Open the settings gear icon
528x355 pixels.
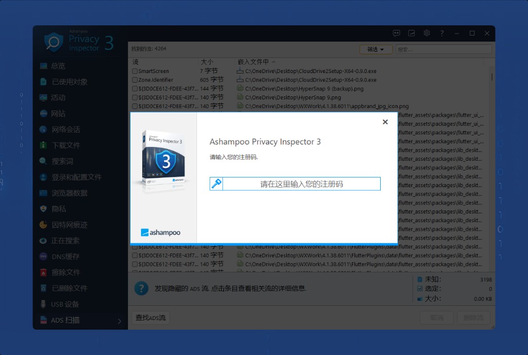click(426, 33)
